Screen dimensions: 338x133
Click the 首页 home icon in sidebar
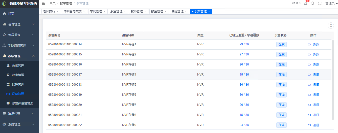pyautogui.click(x=4, y=14)
